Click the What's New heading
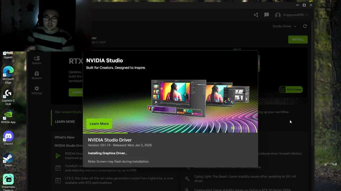The width and height of the screenshot is (341, 191). tap(64, 137)
